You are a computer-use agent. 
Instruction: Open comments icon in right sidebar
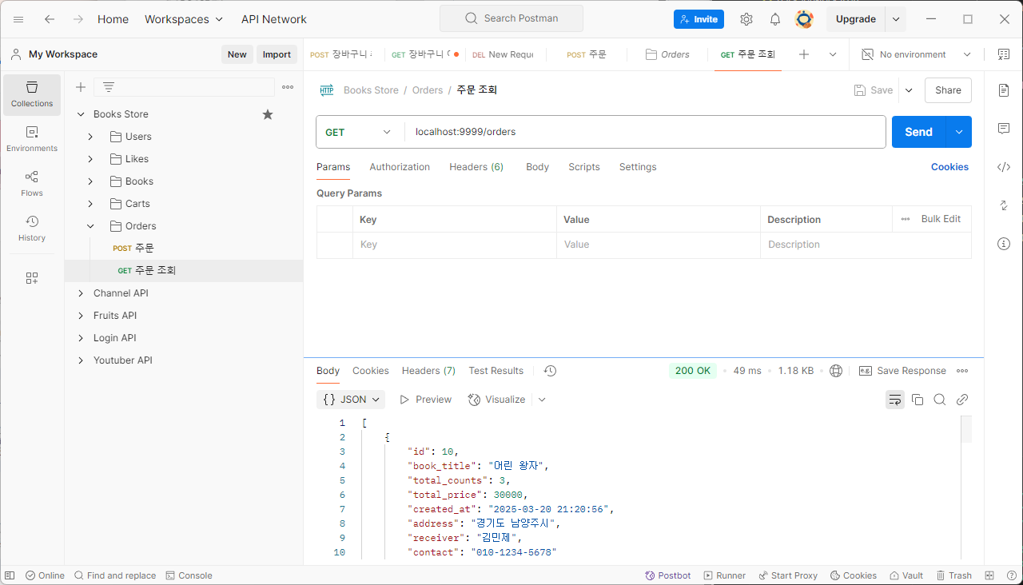point(1004,129)
